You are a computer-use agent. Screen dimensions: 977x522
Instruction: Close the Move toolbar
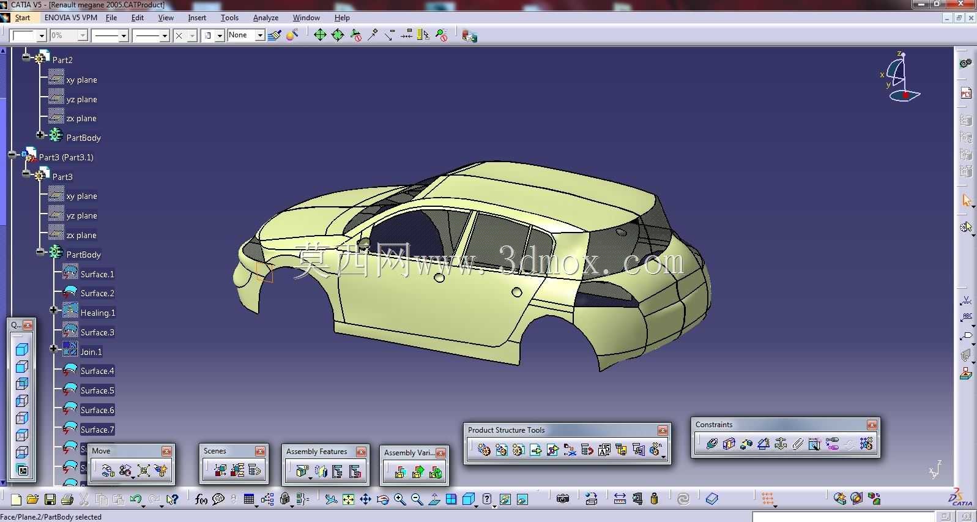click(166, 451)
